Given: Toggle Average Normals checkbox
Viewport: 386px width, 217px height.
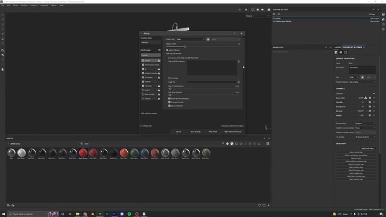Looking at the screenshot, I should click(x=169, y=102).
